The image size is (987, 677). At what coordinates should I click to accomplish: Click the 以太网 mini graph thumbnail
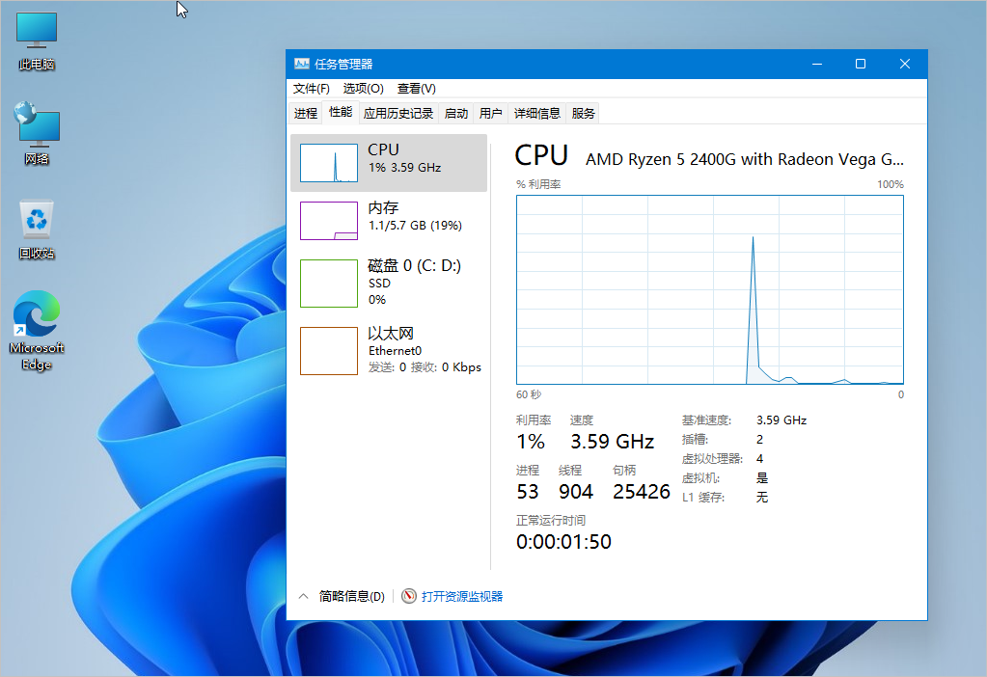click(329, 350)
